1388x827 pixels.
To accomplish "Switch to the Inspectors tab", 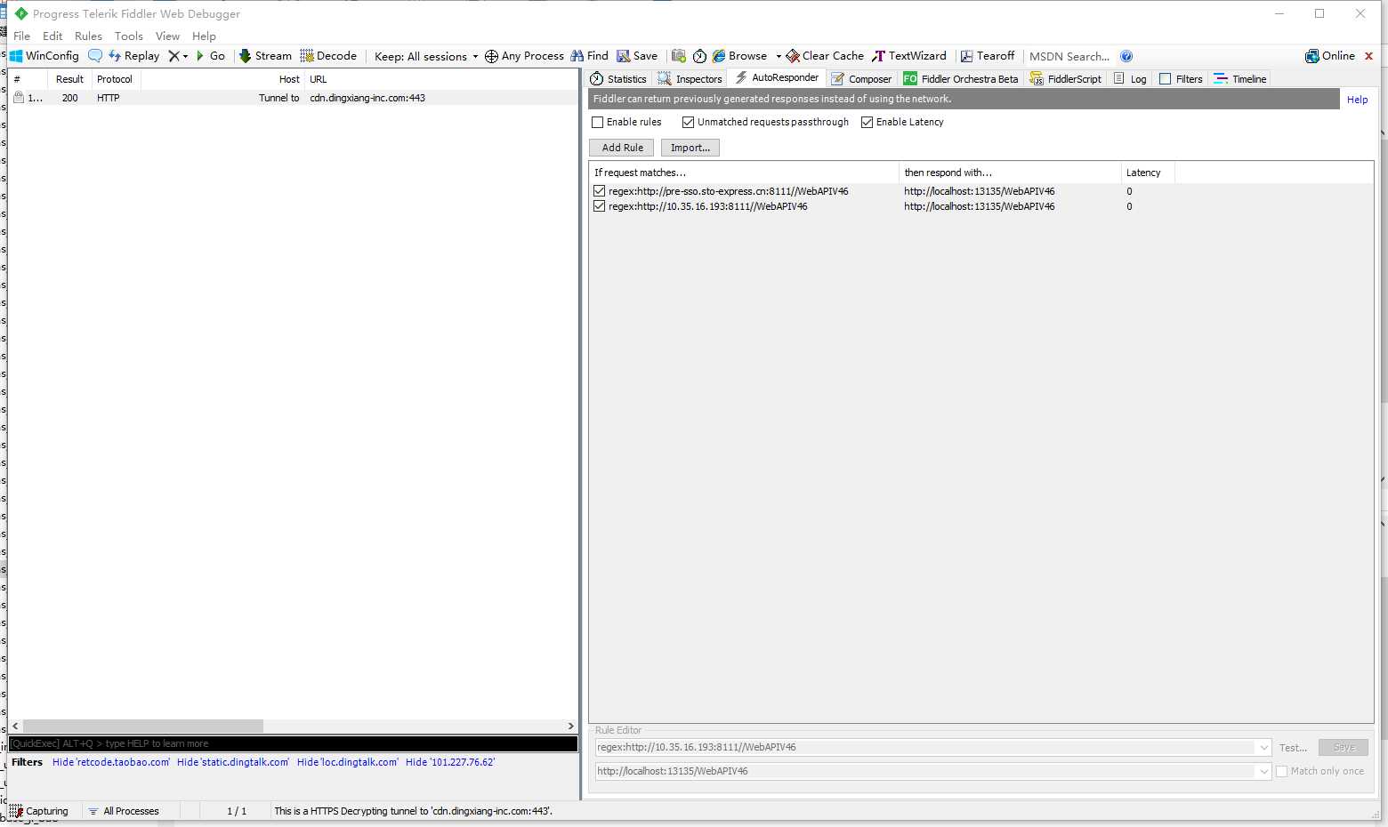I will click(690, 79).
